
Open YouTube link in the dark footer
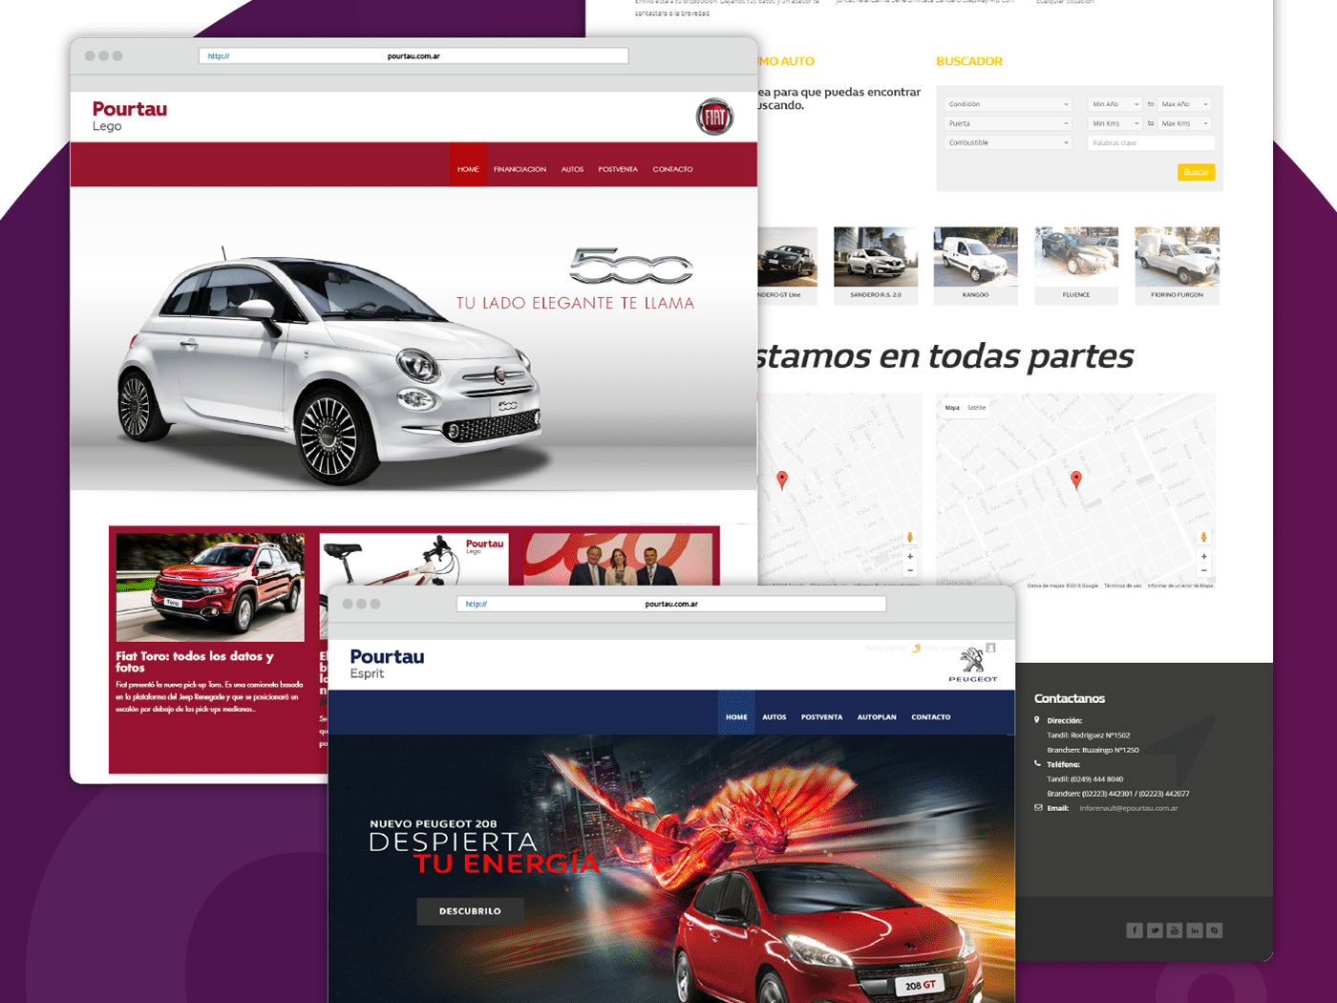point(1175,930)
